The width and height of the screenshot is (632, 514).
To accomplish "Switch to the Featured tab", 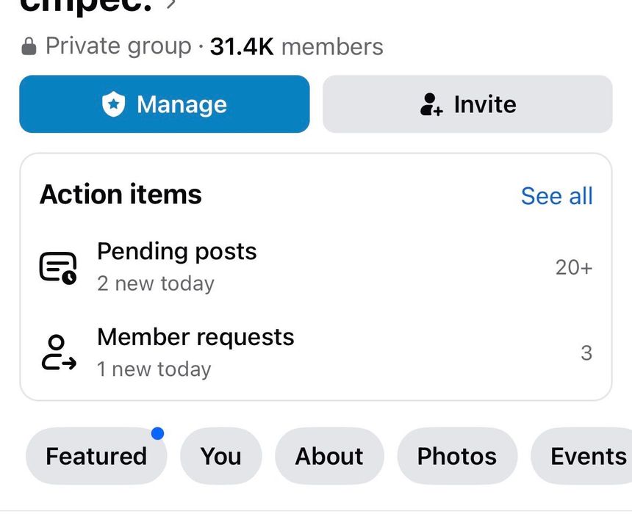I will pos(96,456).
